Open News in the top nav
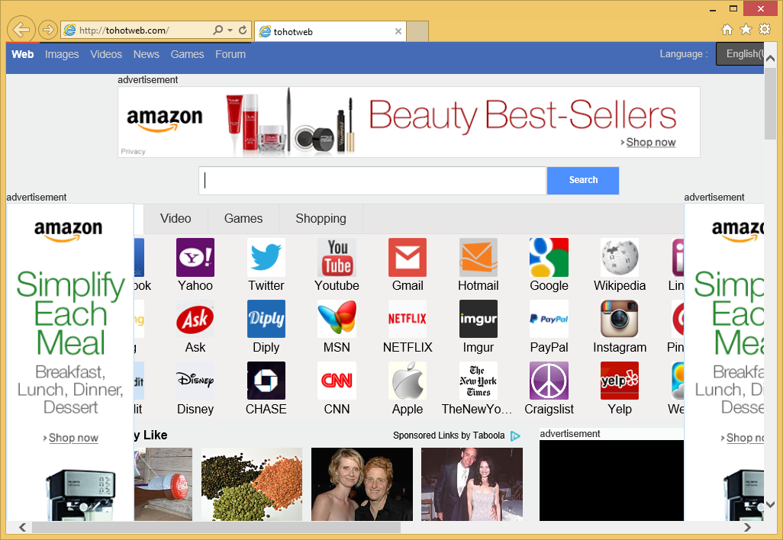783x540 pixels. [x=147, y=54]
